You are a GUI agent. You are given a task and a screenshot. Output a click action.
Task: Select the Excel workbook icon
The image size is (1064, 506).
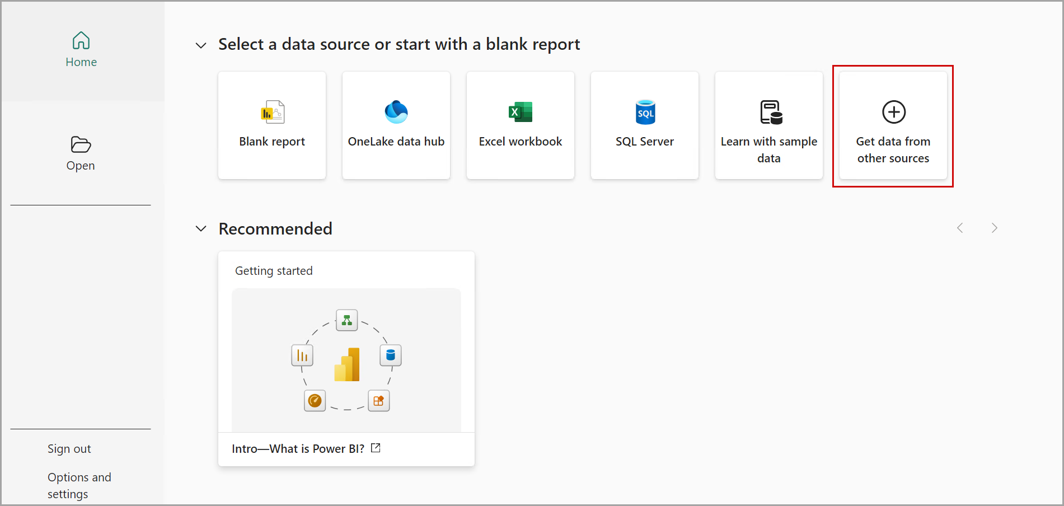(x=521, y=112)
